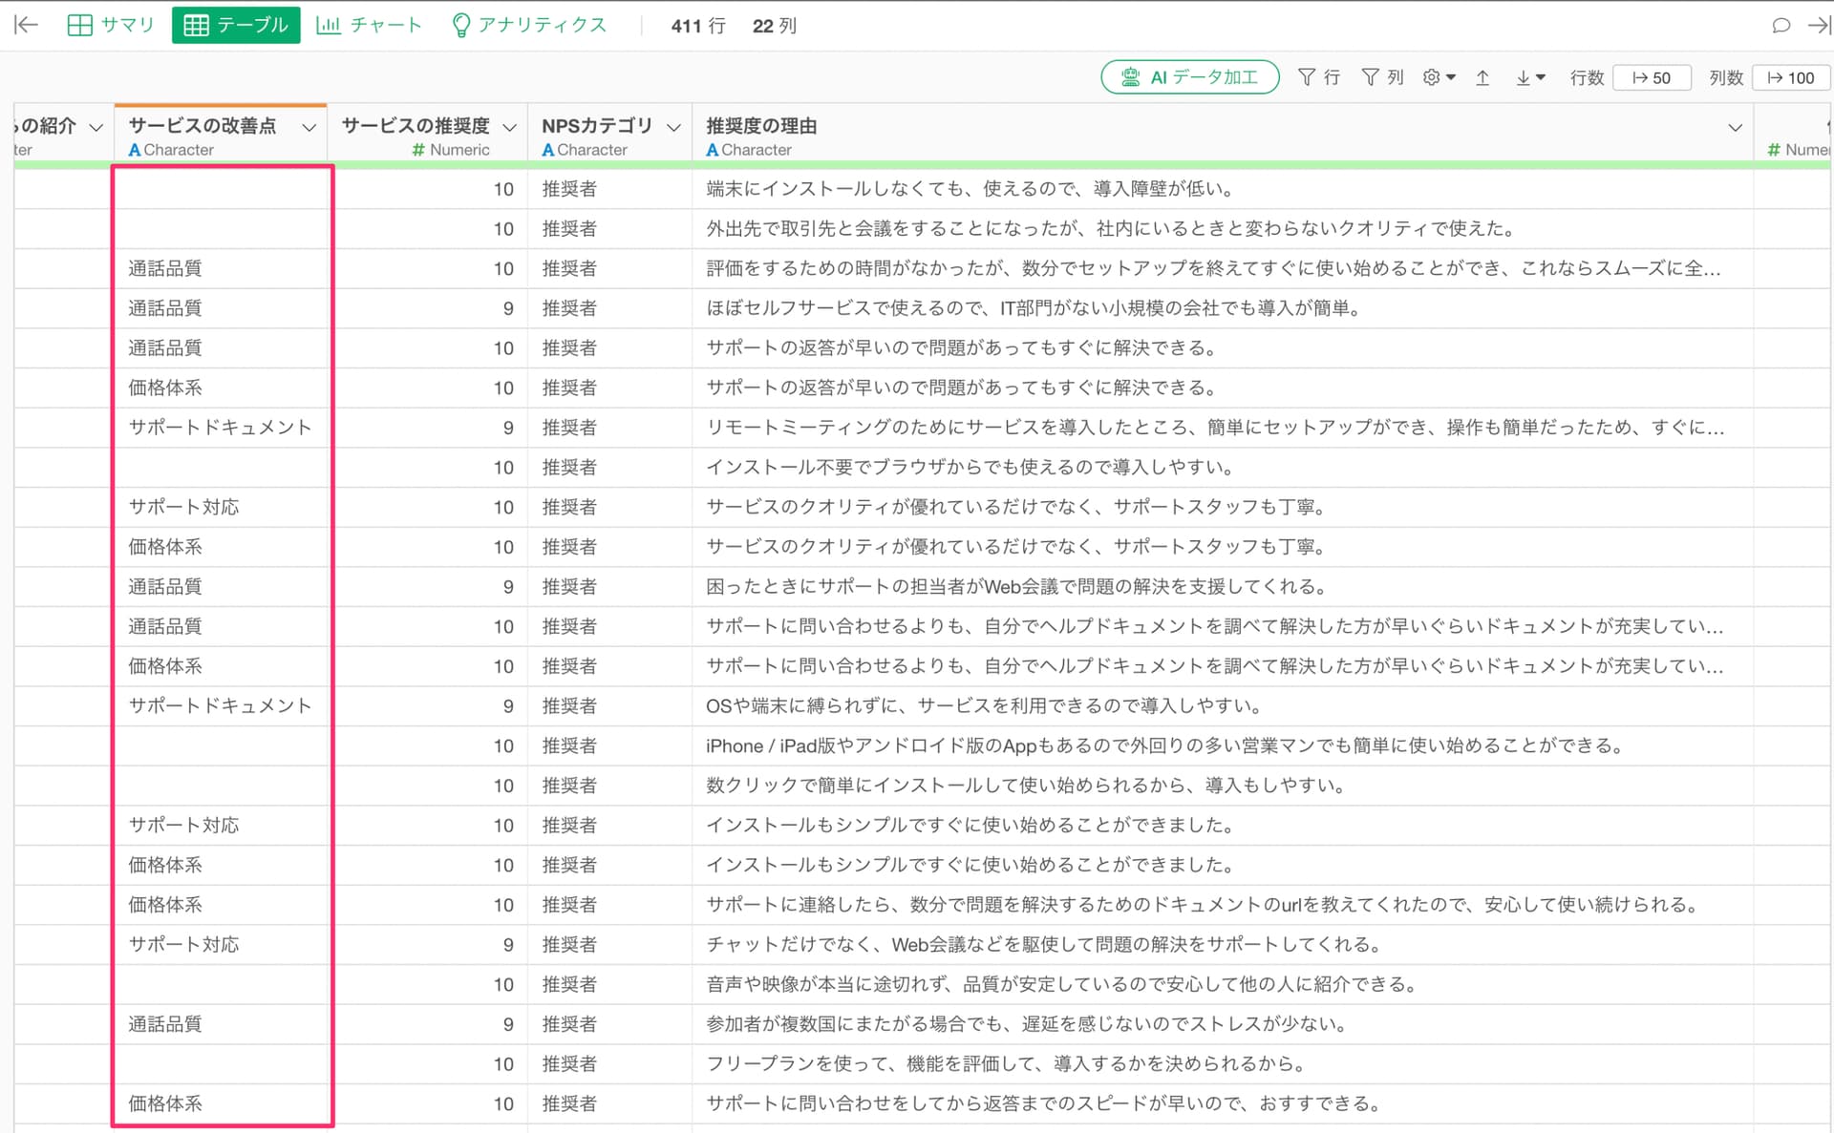Viewport: 1834px width, 1133px height.
Task: Click the 行数 input field showing 50
Action: 1652,77
